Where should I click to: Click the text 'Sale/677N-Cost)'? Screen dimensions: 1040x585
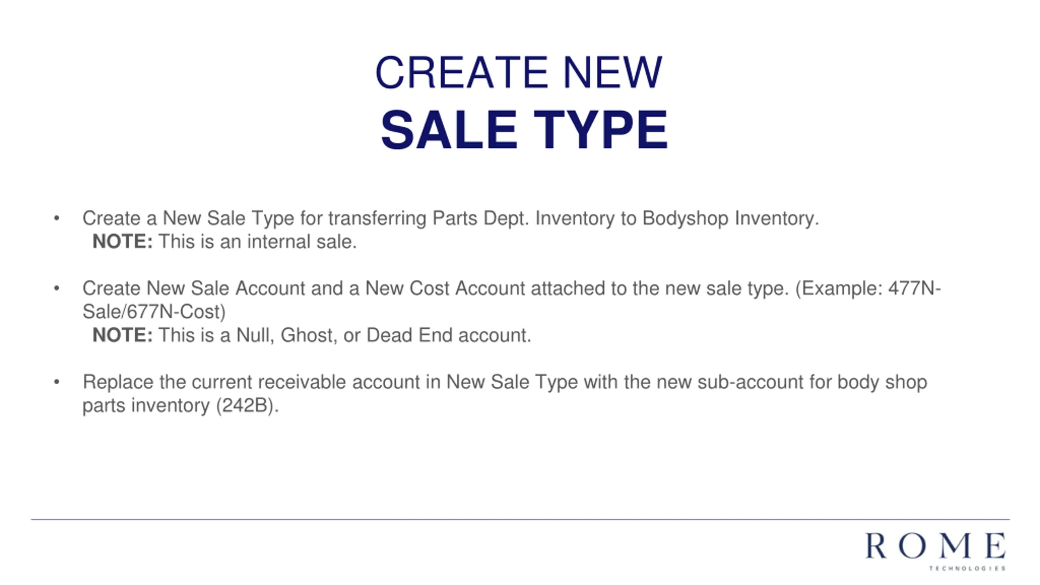coord(154,312)
